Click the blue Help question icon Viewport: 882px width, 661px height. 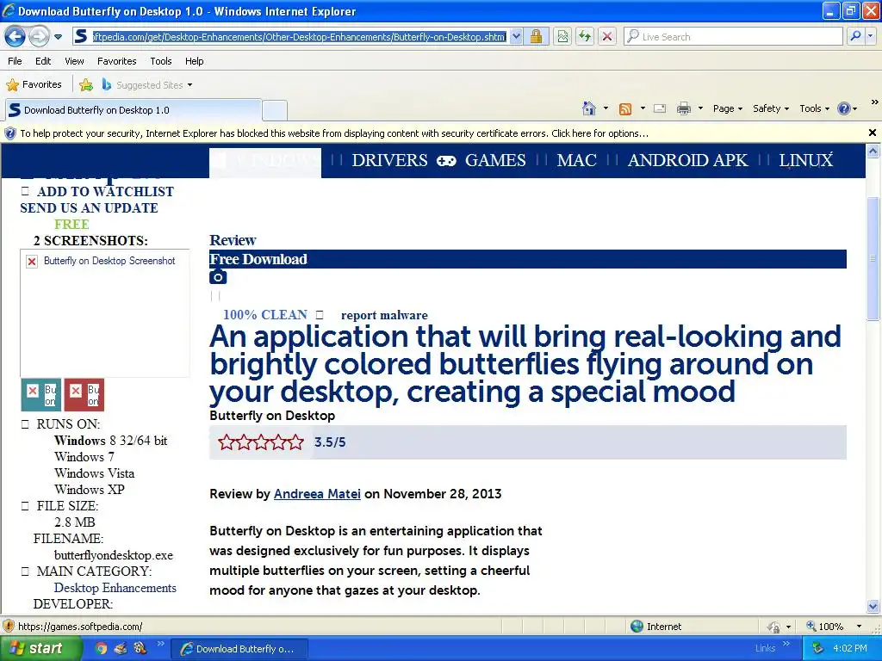click(844, 108)
